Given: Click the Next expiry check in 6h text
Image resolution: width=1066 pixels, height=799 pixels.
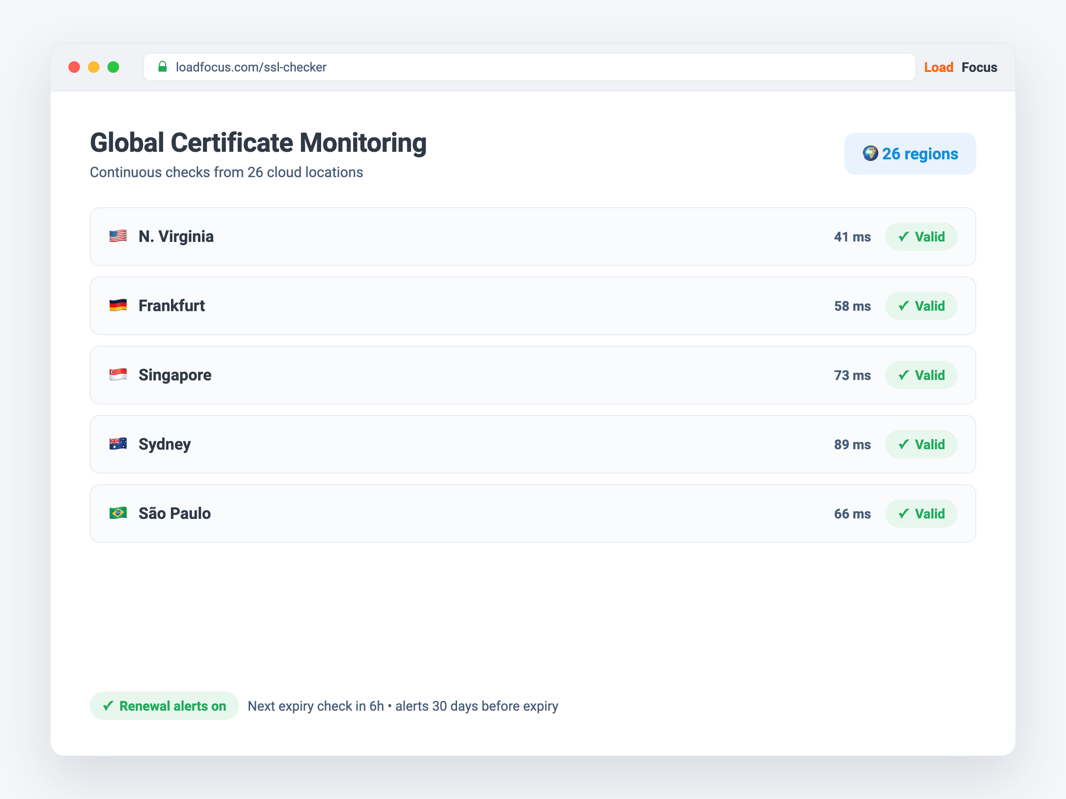Looking at the screenshot, I should 316,706.
